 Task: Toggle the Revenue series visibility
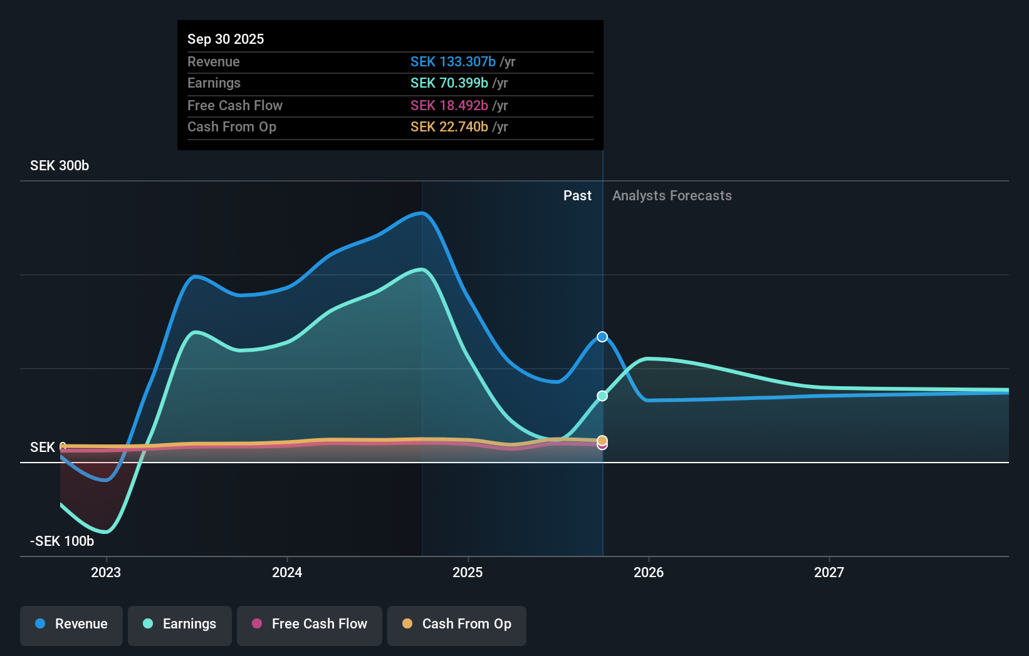click(x=71, y=624)
